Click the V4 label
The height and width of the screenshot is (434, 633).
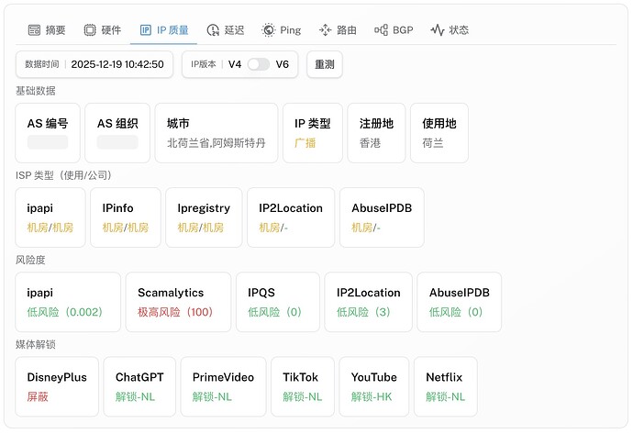coord(235,64)
